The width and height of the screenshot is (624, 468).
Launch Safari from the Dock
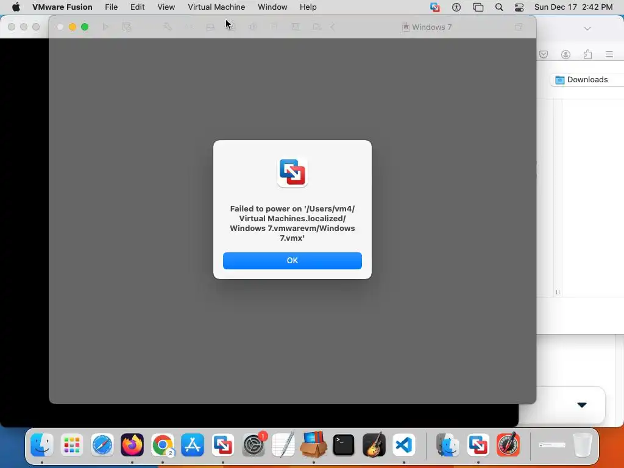click(x=102, y=444)
